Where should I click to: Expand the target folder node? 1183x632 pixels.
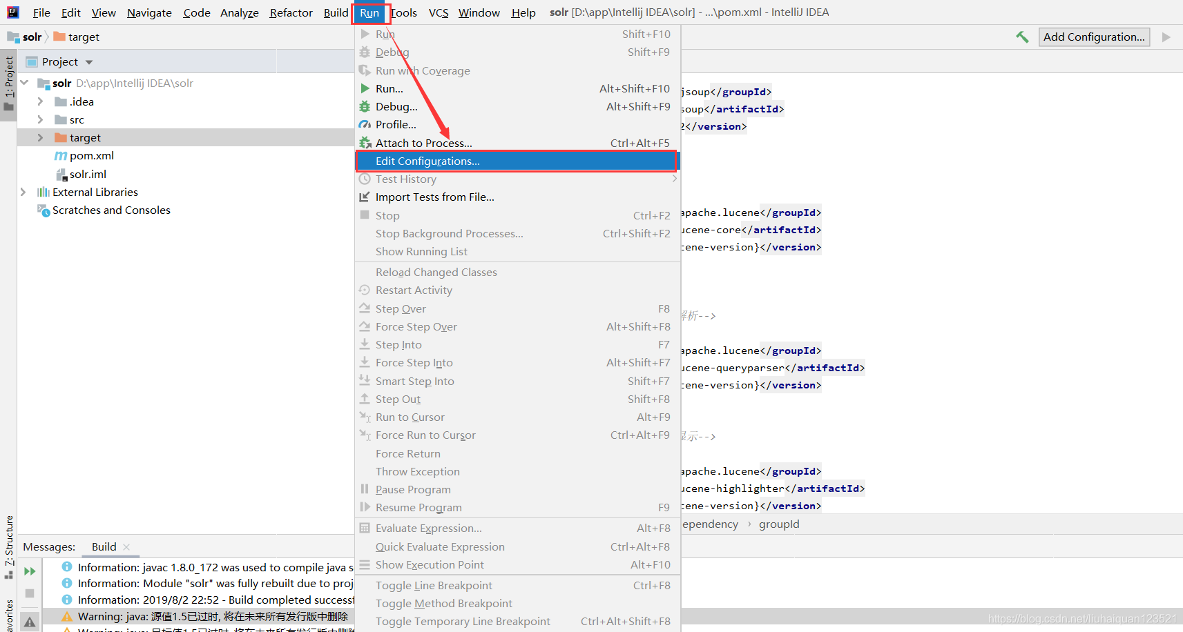pyautogui.click(x=40, y=137)
